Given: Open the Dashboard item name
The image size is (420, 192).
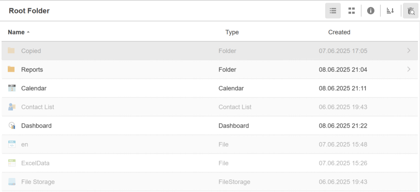Looking at the screenshot, I should (36, 126).
